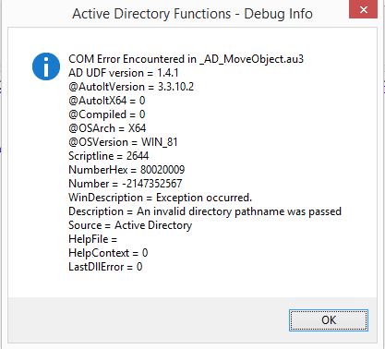Click the AD UDF version line
385x349 pixels.
124,73
